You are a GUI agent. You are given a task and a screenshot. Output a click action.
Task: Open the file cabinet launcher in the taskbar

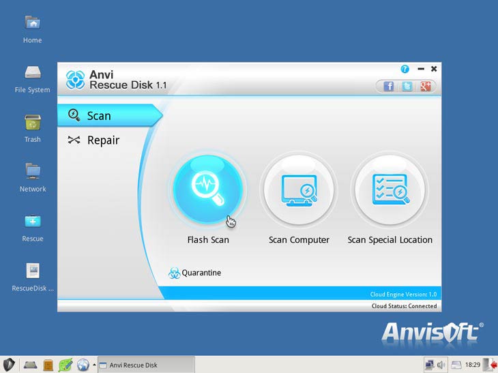[48, 365]
